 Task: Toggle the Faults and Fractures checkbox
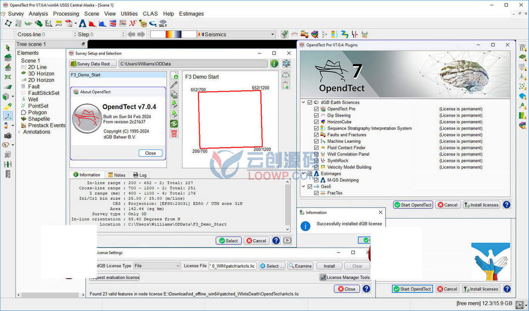click(x=317, y=135)
